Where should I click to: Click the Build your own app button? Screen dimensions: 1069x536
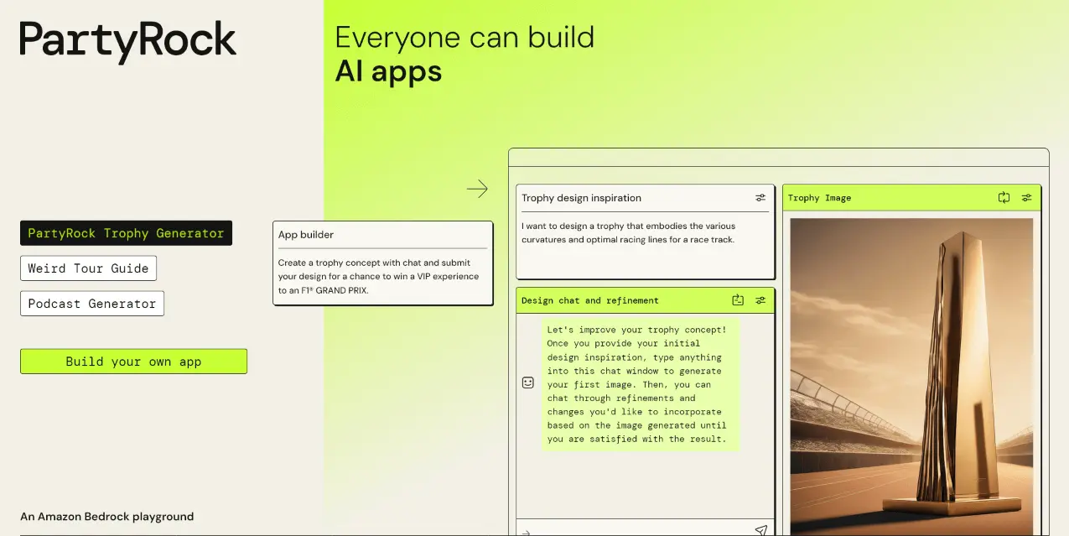click(x=133, y=361)
